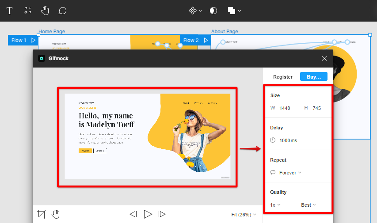Close the Gifmock plugin window
The width and height of the screenshot is (377, 223).
[324, 58]
